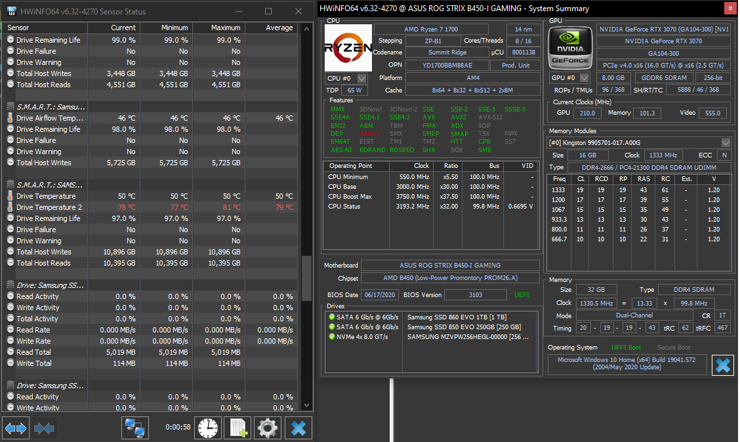
Task: Click Drive Temperature 2 thermometer icon
Action: pos(10,207)
